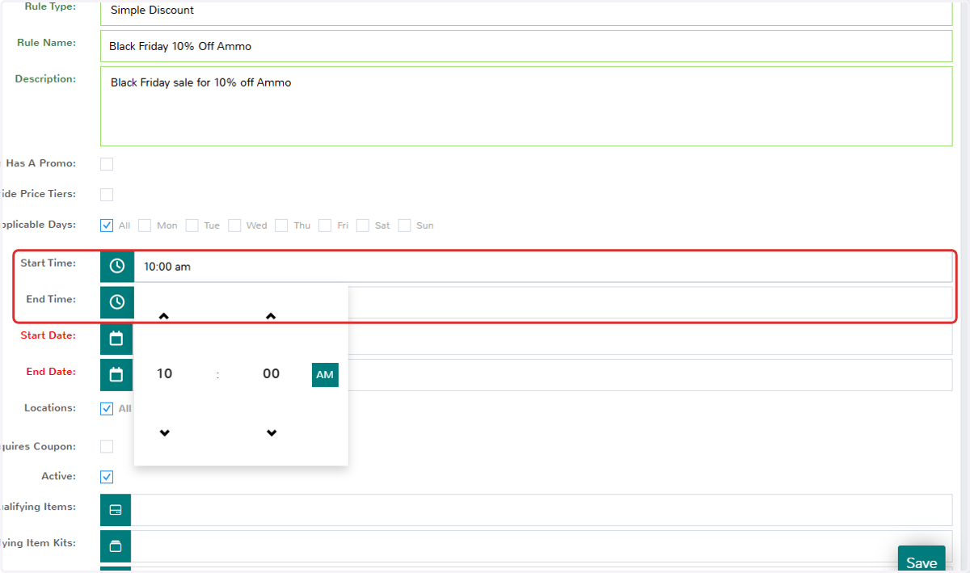Decrease the minutes with down arrow
Viewport: 970px width, 573px height.
click(272, 433)
